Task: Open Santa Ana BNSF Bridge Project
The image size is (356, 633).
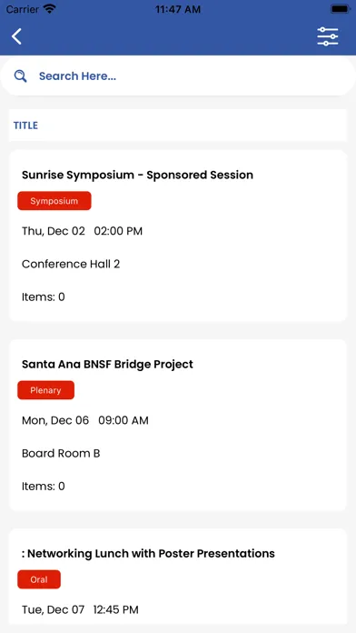Action: pyautogui.click(x=108, y=364)
